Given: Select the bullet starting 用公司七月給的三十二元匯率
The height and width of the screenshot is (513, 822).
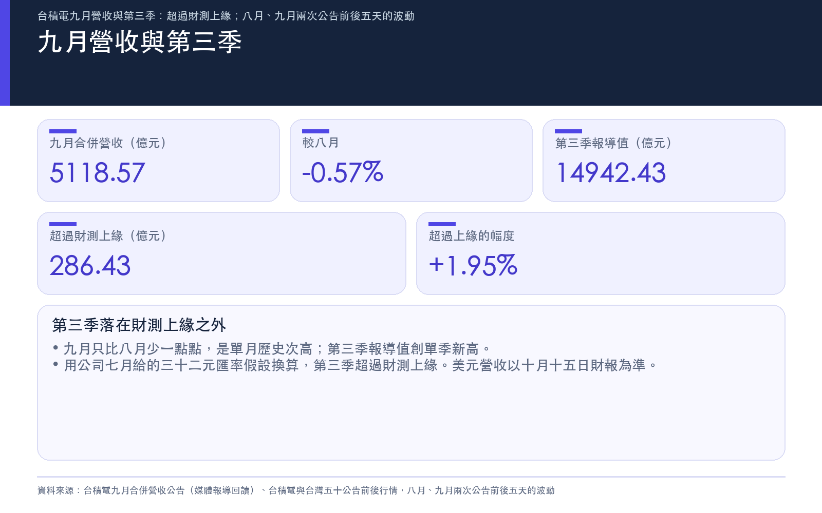Looking at the screenshot, I should [355, 365].
